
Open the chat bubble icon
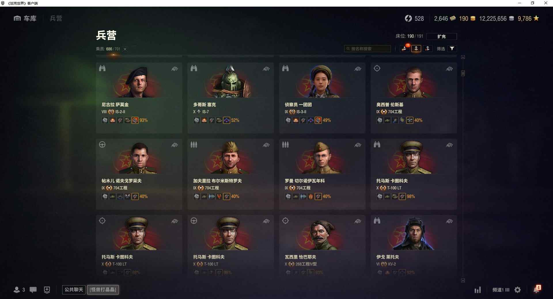pyautogui.click(x=33, y=290)
